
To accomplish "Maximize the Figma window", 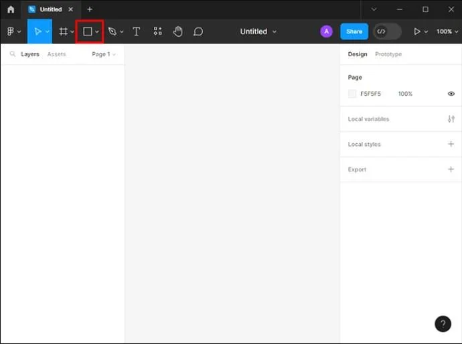I will 425,9.
